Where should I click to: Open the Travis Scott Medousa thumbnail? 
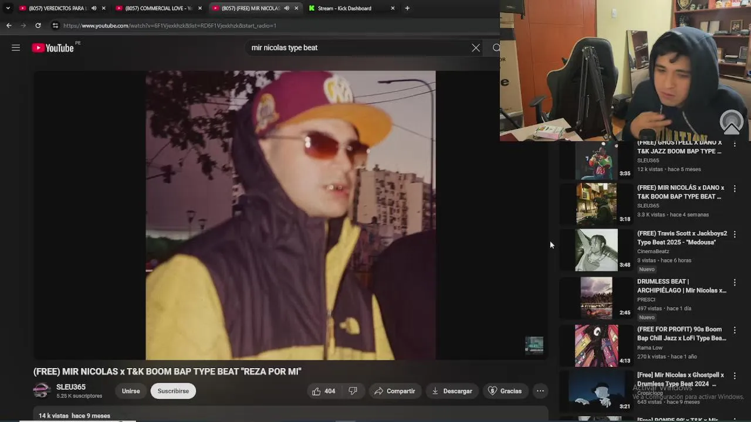(x=596, y=250)
